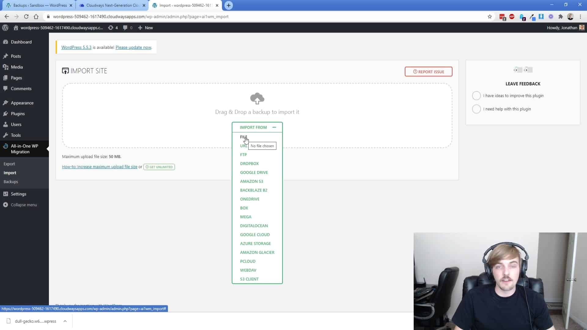Choose MEGA import option
587x330 pixels.
pyautogui.click(x=246, y=217)
